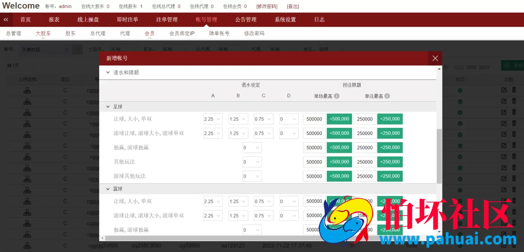Edit 单注最高 field in 足球 让球 row
This screenshot has height=252, width=524.
[365, 119]
